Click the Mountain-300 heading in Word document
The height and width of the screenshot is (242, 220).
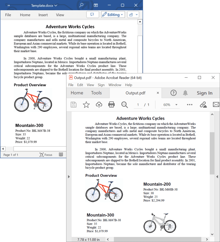point(29,125)
